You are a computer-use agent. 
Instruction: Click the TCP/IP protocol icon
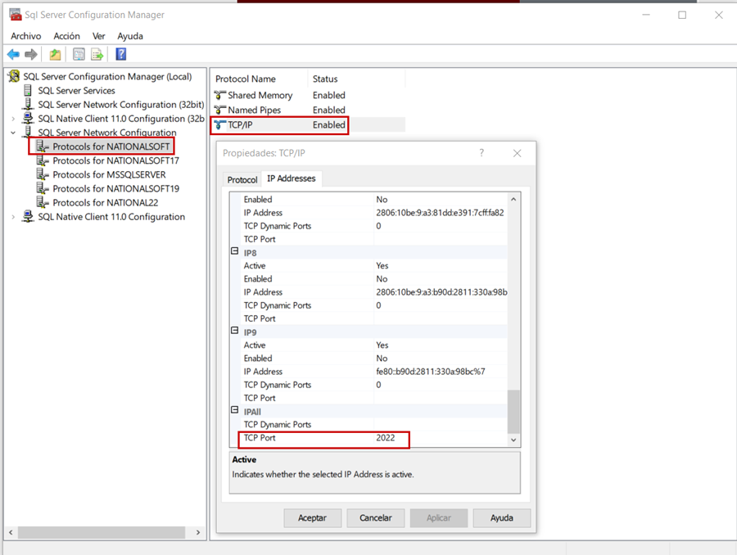(x=219, y=125)
